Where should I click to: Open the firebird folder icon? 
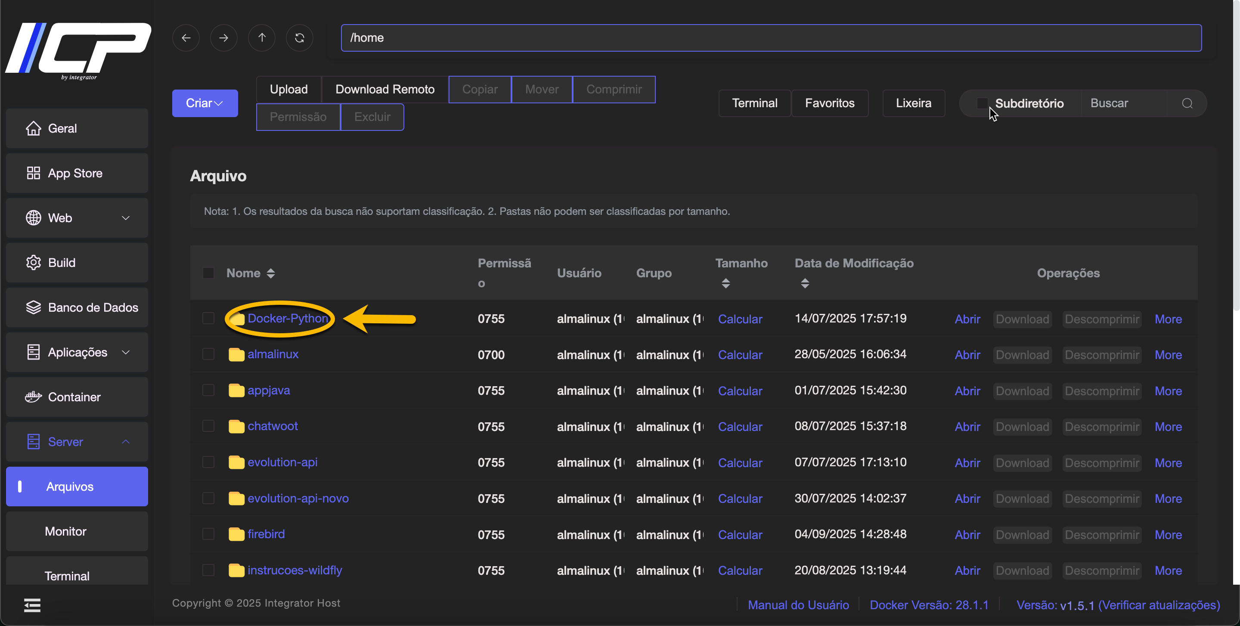tap(236, 534)
